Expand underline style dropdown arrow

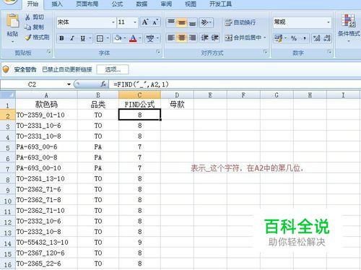tap(90, 38)
